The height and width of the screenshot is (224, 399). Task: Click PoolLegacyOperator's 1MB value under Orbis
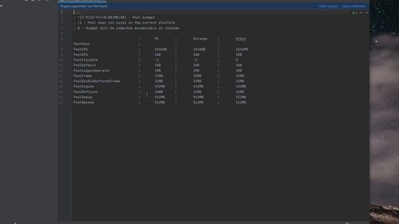[x=239, y=70]
